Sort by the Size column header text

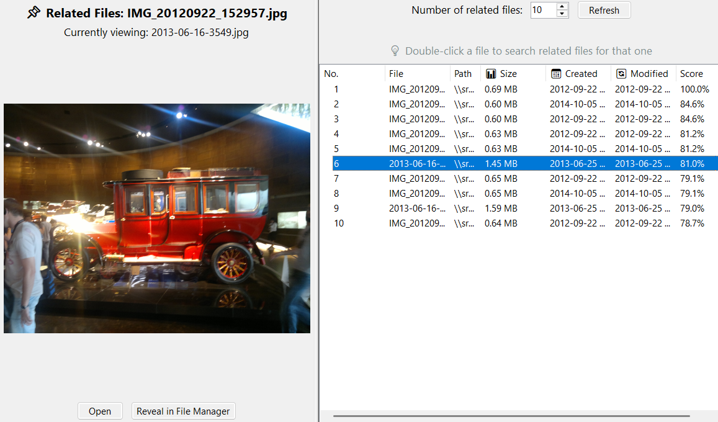coord(508,74)
